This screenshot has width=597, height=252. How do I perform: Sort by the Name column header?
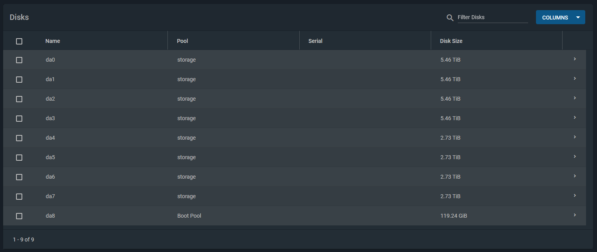coord(53,41)
